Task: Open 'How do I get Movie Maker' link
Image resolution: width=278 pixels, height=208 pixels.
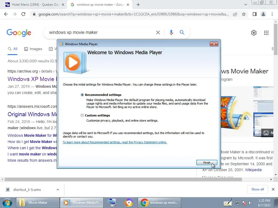Action: pyautogui.click(x=32, y=142)
